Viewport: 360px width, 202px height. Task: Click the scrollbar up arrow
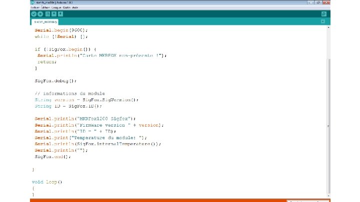point(328,27)
